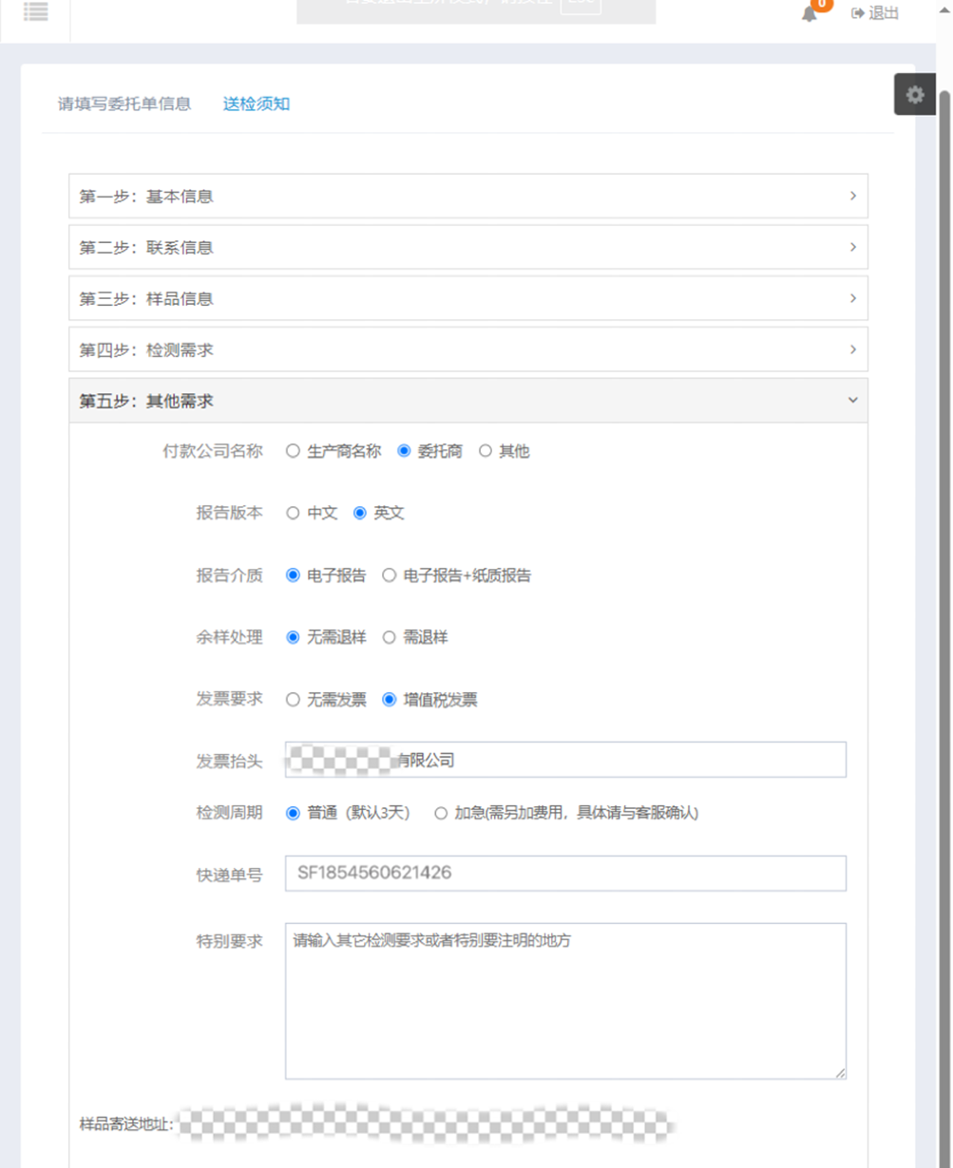Image resolution: width=953 pixels, height=1168 pixels.
Task: Select 生产商名称 as paying company
Action: pyautogui.click(x=293, y=451)
